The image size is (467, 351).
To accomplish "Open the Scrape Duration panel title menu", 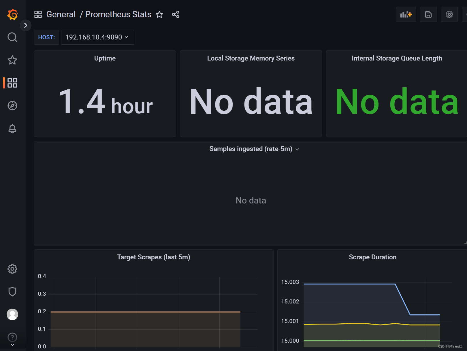I will [x=372, y=257].
